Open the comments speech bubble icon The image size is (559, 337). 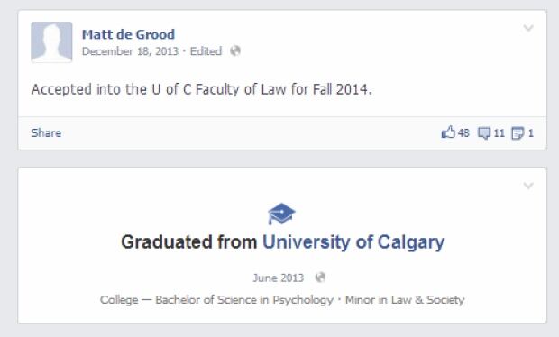coord(484,133)
